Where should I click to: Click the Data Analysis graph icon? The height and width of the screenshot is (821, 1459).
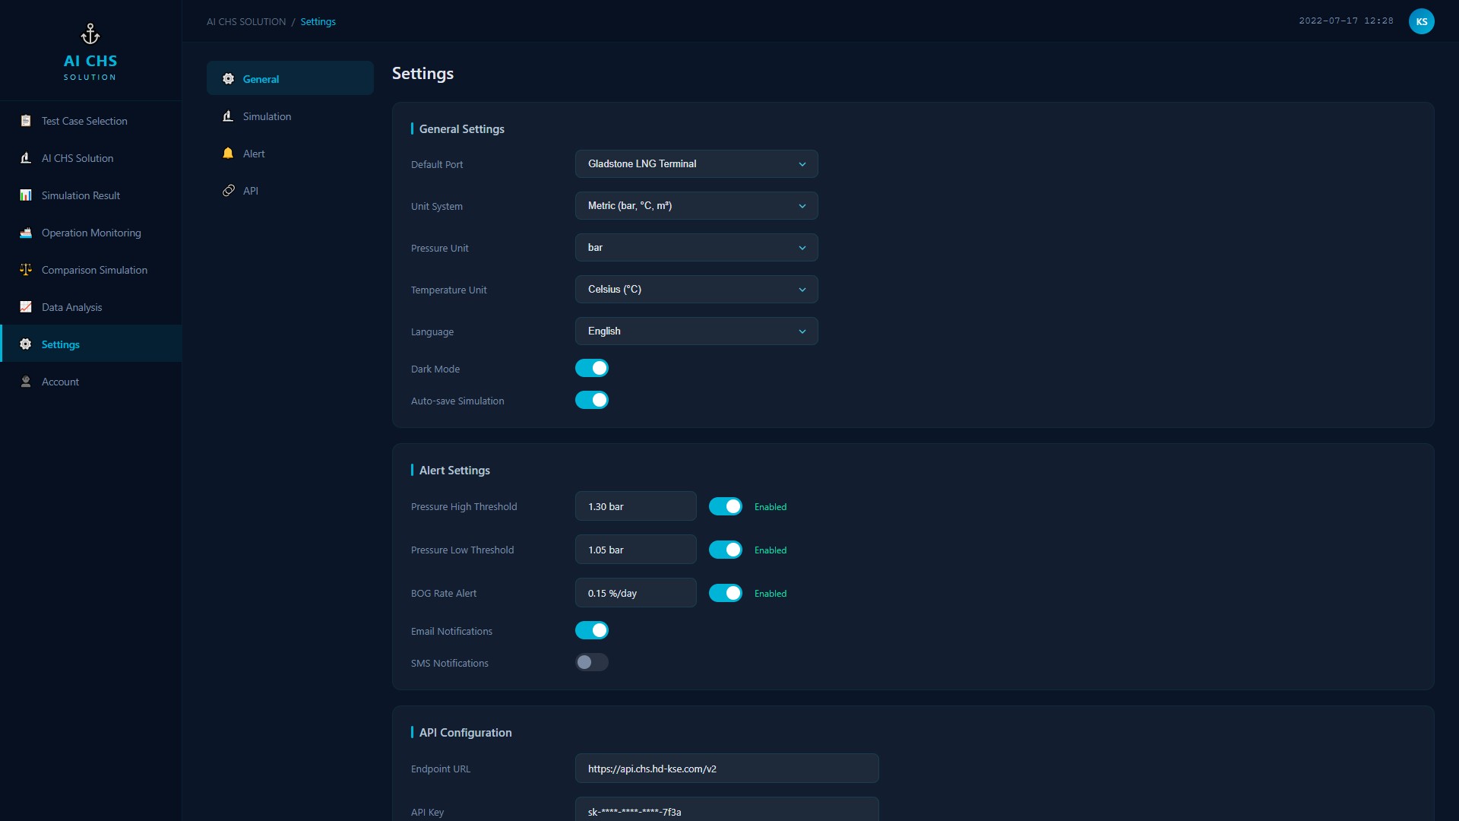point(26,307)
